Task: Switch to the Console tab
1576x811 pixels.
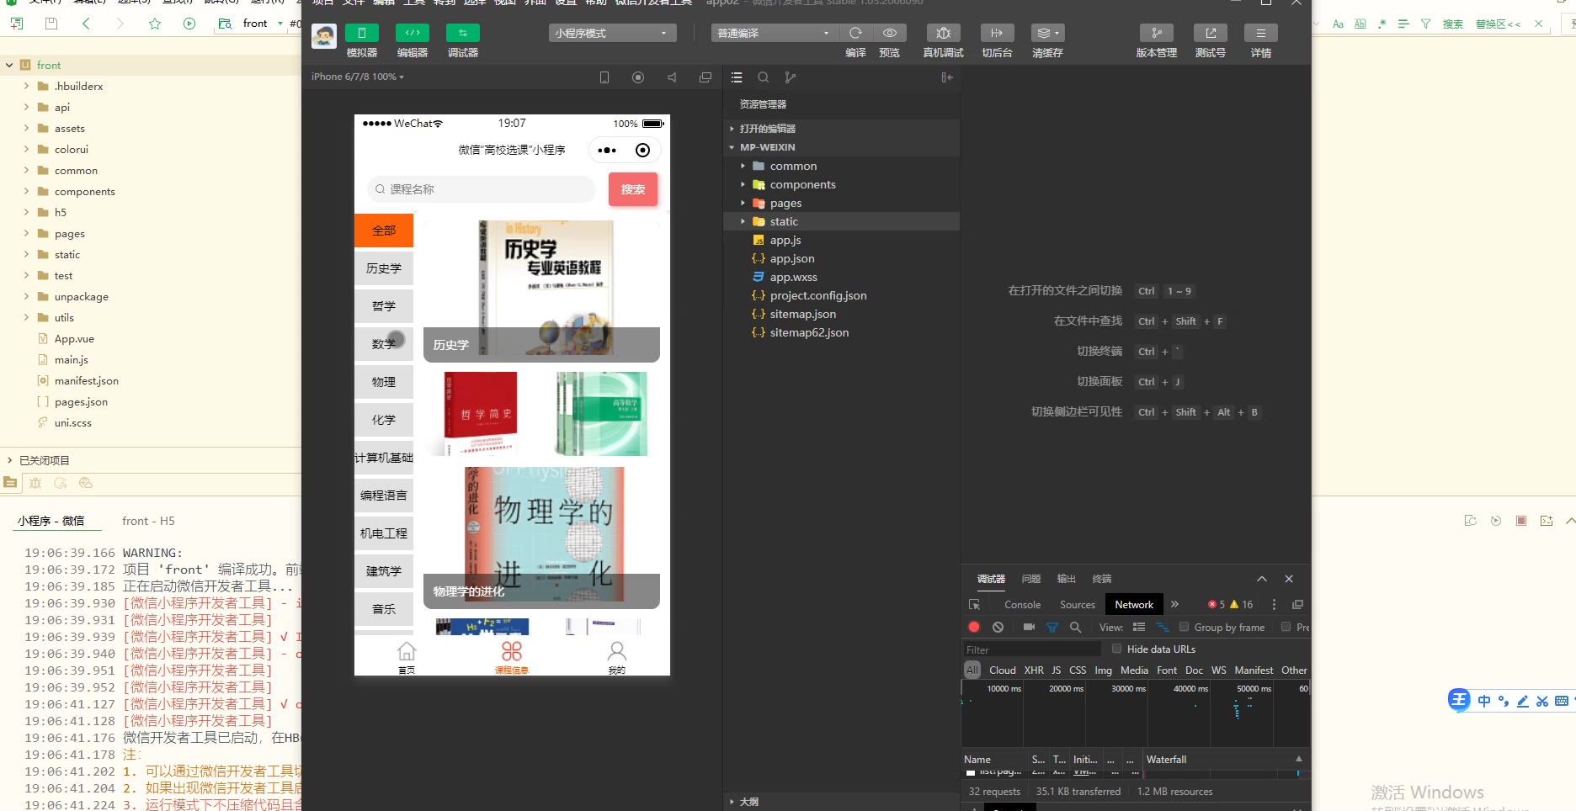Action: click(1022, 605)
